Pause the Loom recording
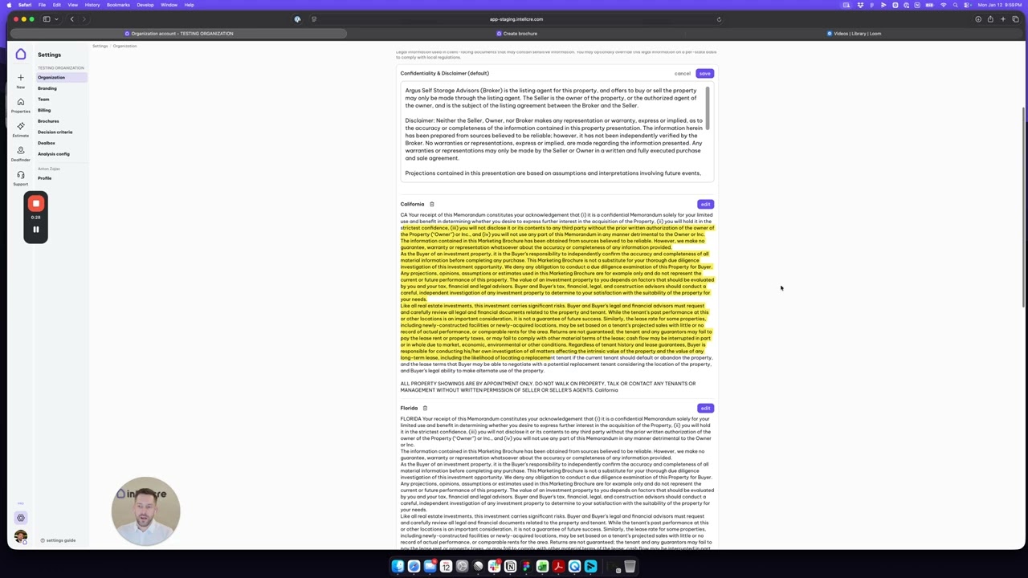Image resolution: width=1028 pixels, height=578 pixels. point(35,230)
